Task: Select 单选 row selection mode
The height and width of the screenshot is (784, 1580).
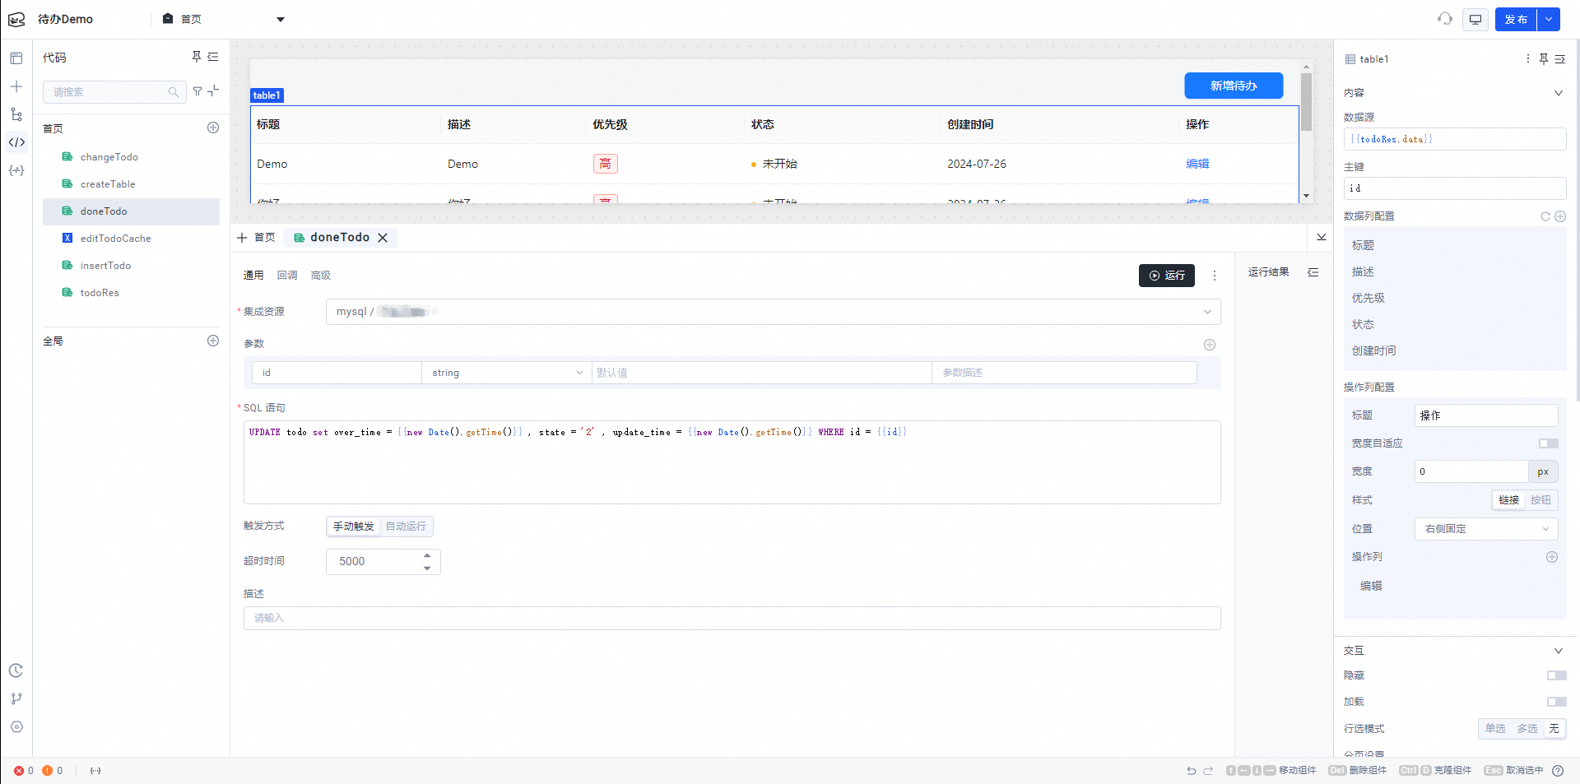Action: tap(1495, 729)
